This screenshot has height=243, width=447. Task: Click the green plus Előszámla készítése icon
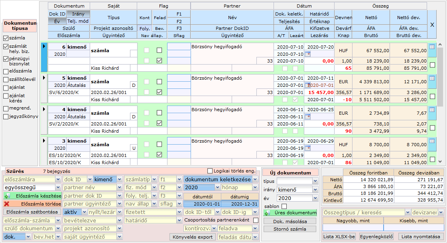click(x=7, y=196)
